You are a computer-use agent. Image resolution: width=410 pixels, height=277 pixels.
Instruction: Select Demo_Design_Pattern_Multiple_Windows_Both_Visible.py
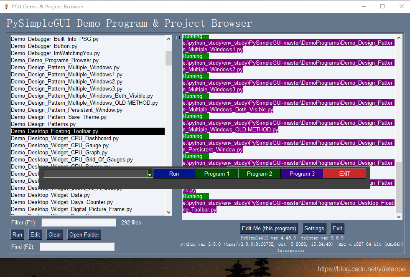click(88, 96)
